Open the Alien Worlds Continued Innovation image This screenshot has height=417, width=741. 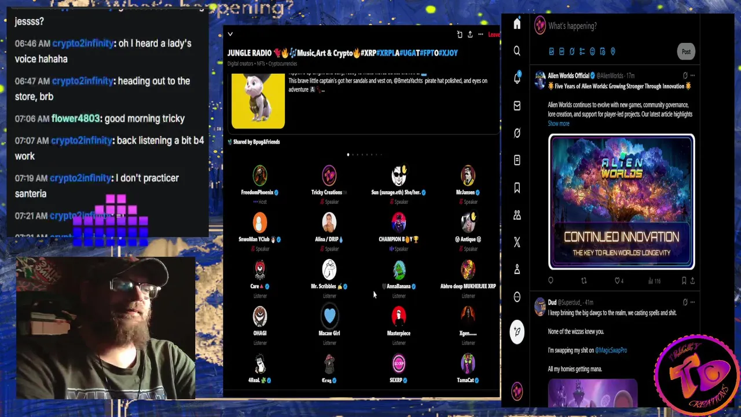pyautogui.click(x=621, y=202)
